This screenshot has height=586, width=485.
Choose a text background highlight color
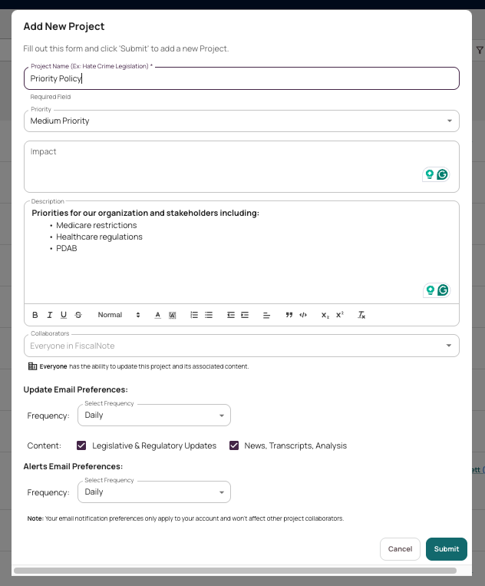pyautogui.click(x=172, y=315)
